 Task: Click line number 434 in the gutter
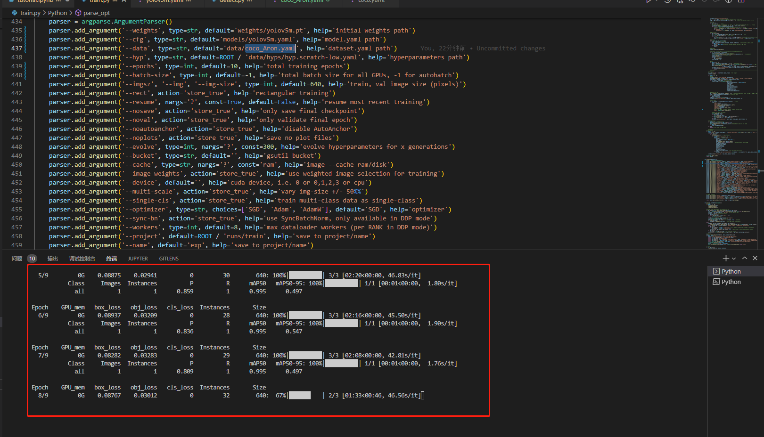[x=16, y=21]
